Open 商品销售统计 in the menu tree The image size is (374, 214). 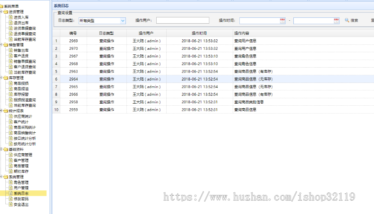tap(25, 133)
